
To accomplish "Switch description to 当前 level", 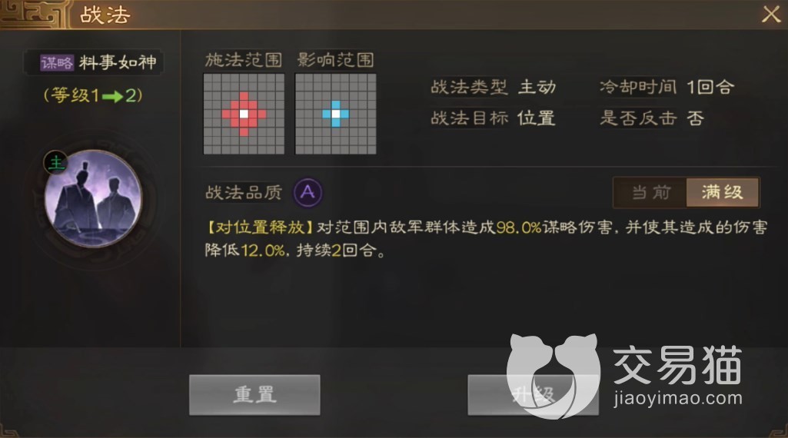I will tap(650, 192).
